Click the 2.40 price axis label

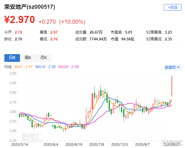coord(13,131)
